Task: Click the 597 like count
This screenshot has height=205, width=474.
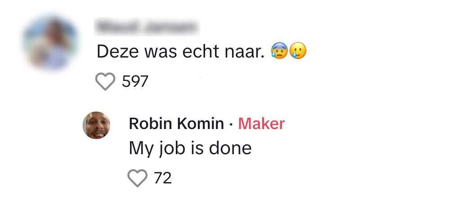Action: pos(135,82)
